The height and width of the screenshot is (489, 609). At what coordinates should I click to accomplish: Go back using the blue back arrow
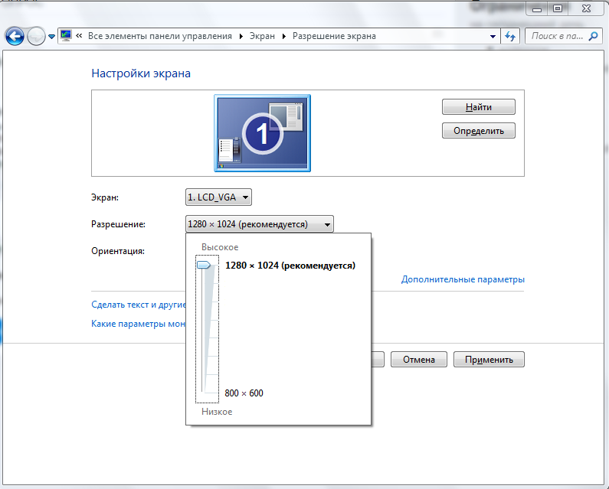pyautogui.click(x=15, y=37)
